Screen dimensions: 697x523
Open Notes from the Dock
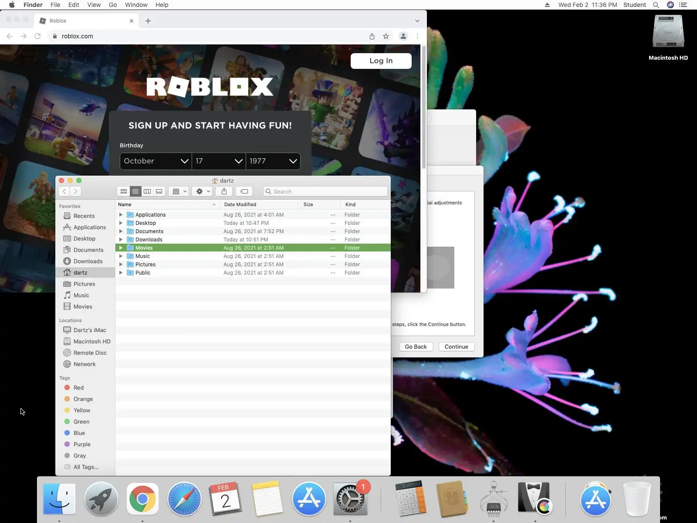[x=267, y=499]
